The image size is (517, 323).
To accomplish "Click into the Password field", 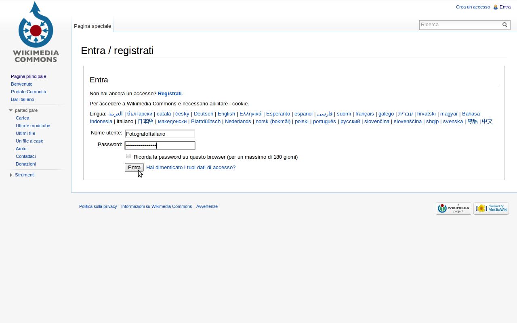I will coord(160,145).
